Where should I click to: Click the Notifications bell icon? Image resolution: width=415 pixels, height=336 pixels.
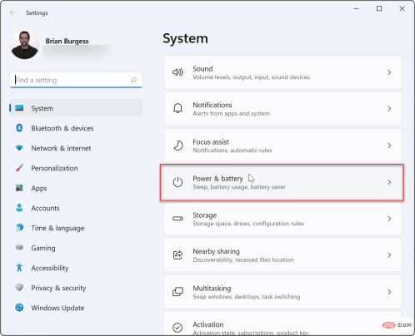[x=177, y=108]
